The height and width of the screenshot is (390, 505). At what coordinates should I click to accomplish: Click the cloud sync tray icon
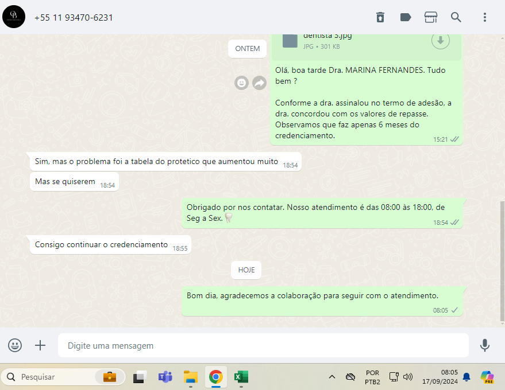350,377
